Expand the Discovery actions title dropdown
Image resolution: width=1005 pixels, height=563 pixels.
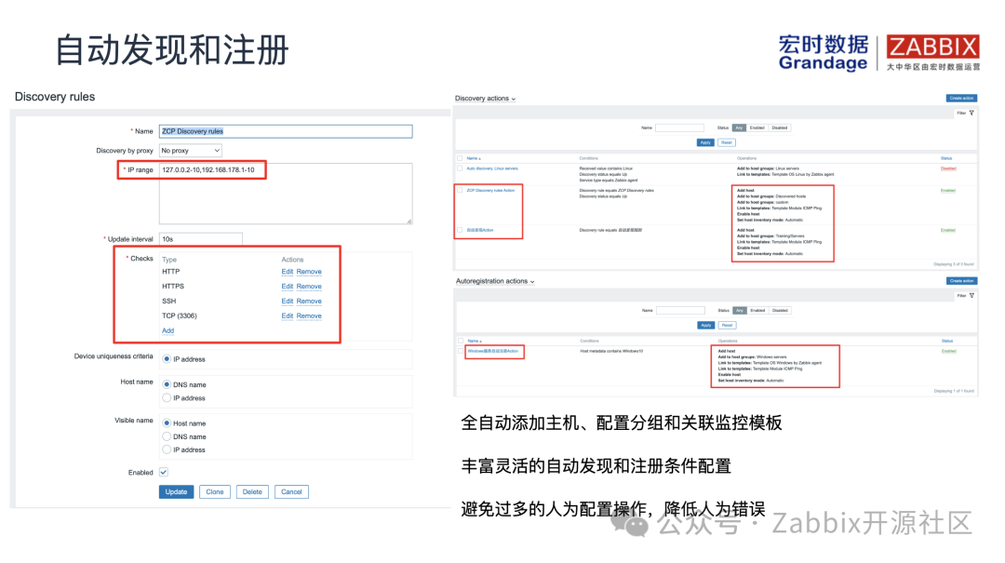point(485,99)
